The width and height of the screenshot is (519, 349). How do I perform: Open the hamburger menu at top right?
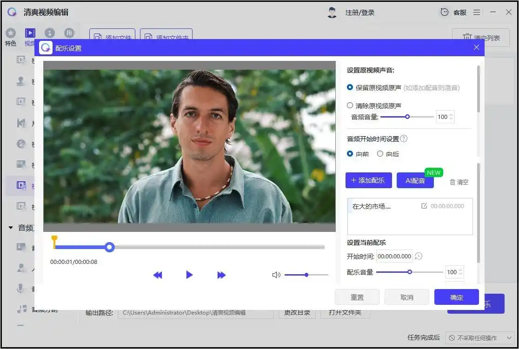tap(477, 12)
